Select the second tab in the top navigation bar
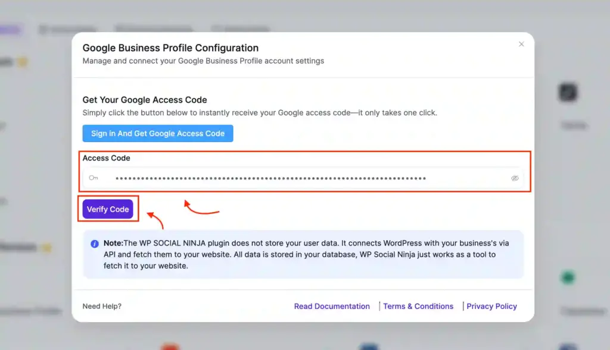The width and height of the screenshot is (610, 350). [x=67, y=30]
